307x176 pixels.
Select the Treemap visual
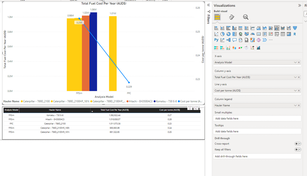pyautogui.click(x=234, y=34)
